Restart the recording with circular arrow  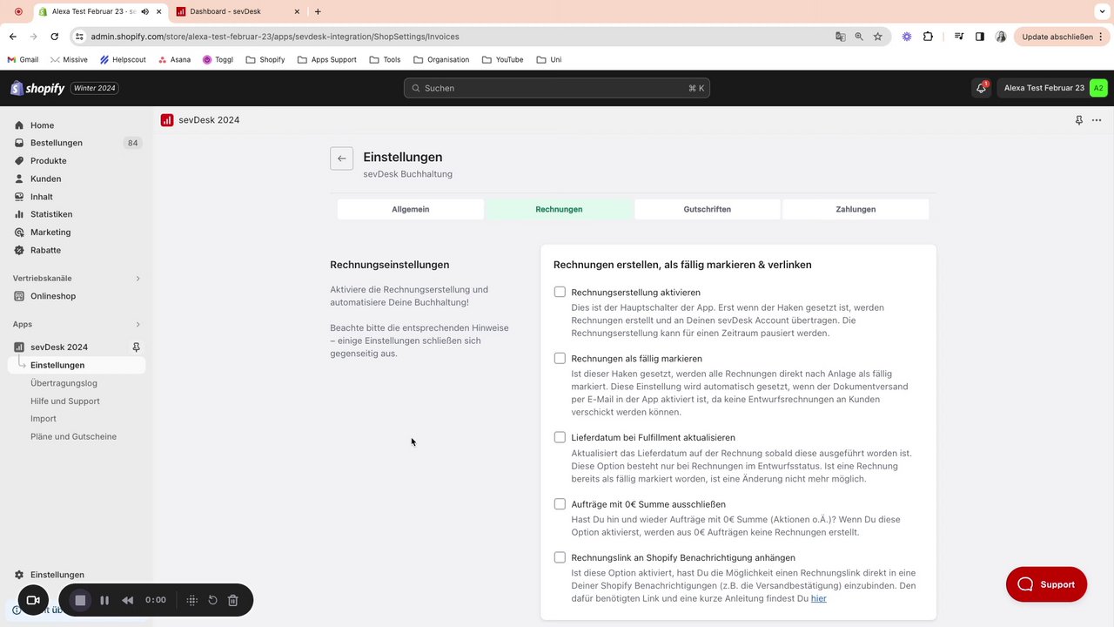click(212, 600)
